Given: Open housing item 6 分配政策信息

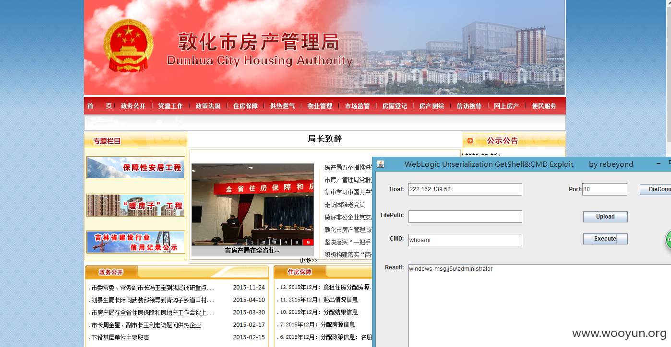Looking at the screenshot, I should (325, 337).
